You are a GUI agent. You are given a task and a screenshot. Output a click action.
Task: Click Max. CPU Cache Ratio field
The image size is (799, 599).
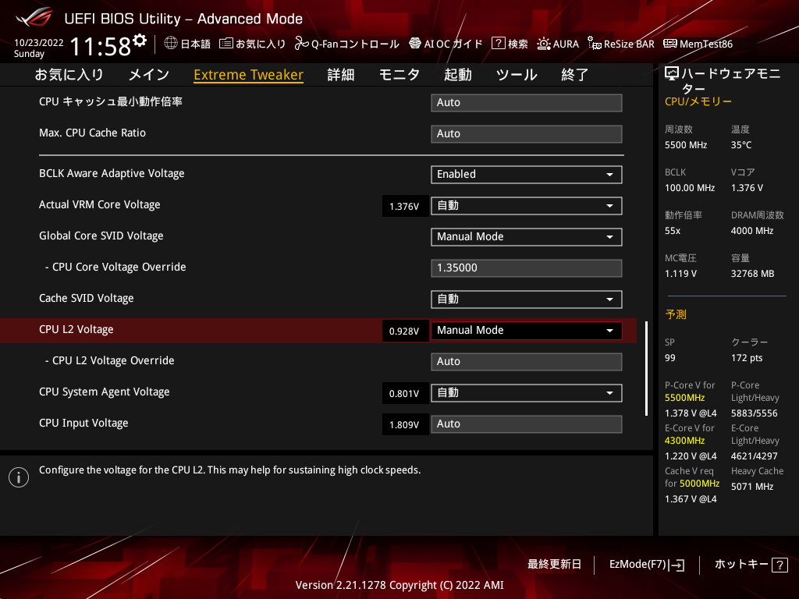point(527,133)
